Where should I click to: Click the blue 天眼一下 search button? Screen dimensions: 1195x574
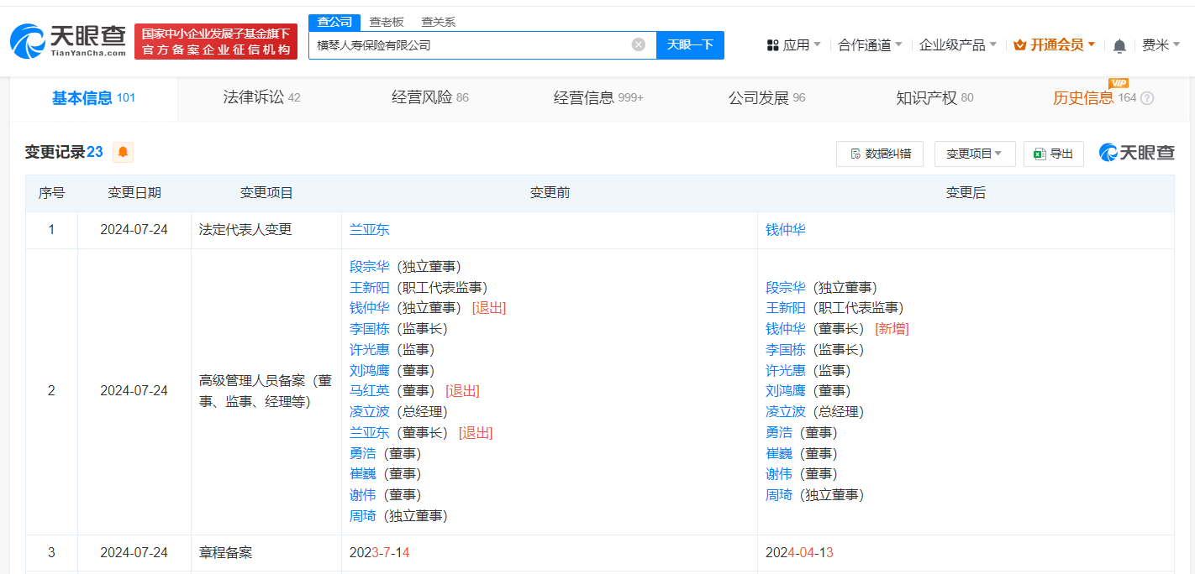pos(690,44)
